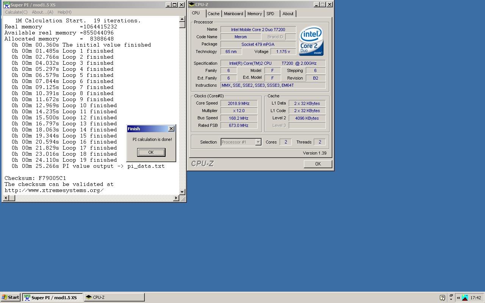Click the Core Speed value 2018.9 MHz
The image size is (485, 303).
coord(239,103)
